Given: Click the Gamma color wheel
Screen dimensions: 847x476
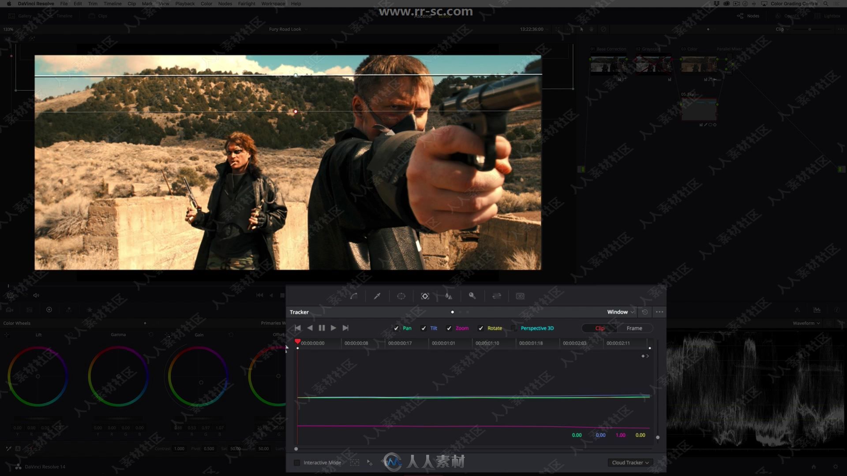Looking at the screenshot, I should (x=118, y=376).
